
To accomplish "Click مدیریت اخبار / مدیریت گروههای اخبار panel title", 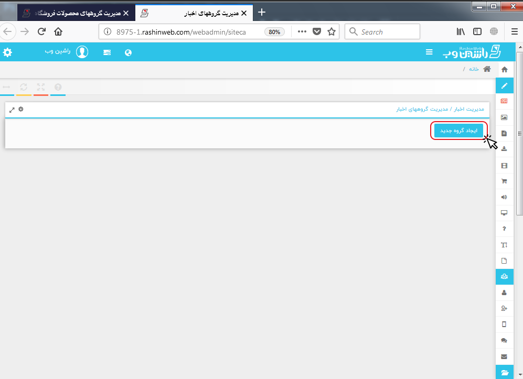I will [440, 109].
